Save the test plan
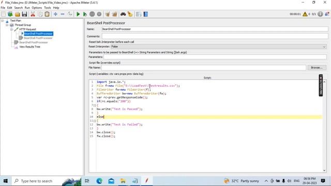The height and width of the screenshot is (186, 331). (x=24, y=14)
